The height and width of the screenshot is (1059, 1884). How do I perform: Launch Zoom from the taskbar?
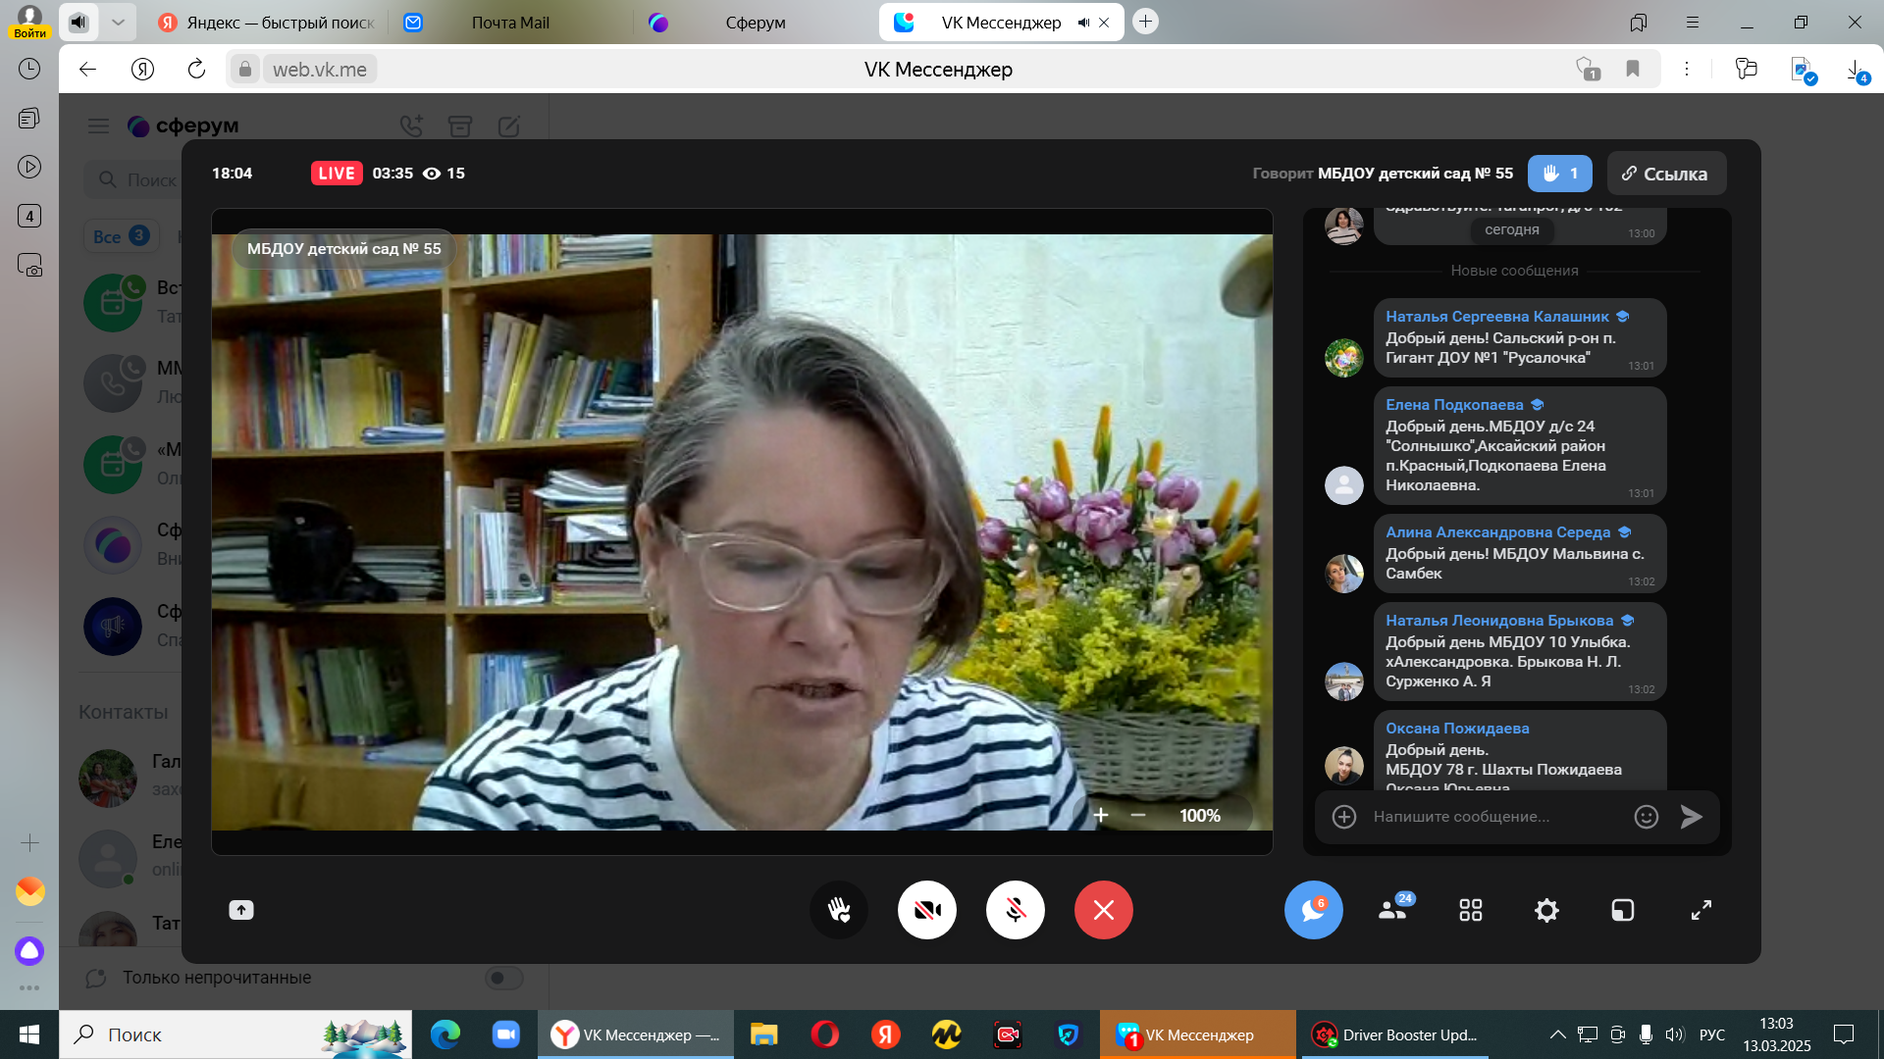pyautogui.click(x=505, y=1034)
